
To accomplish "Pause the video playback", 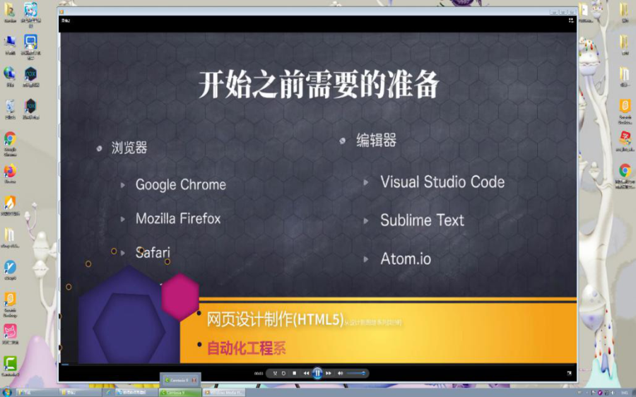I will pos(317,373).
